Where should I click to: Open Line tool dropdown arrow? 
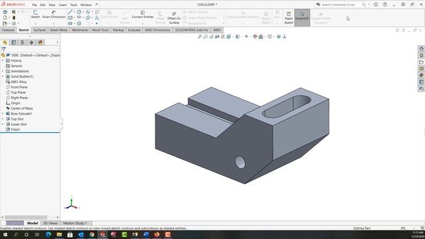coord(74,12)
